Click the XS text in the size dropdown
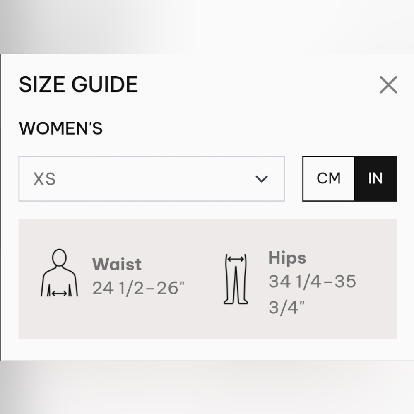Image resolution: width=414 pixels, height=414 pixels. point(44,179)
